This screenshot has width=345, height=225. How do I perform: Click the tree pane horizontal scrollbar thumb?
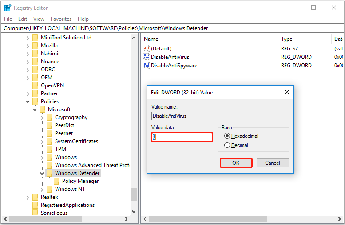coord(46,219)
